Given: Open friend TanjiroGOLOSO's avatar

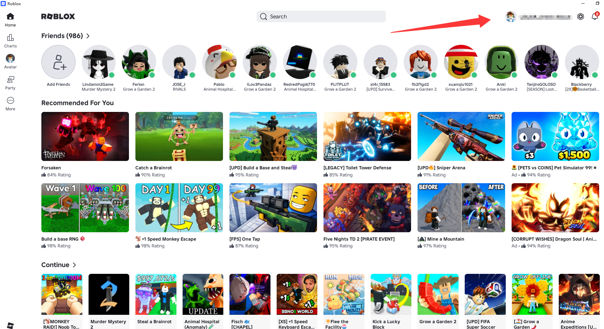Looking at the screenshot, I should pos(542,62).
